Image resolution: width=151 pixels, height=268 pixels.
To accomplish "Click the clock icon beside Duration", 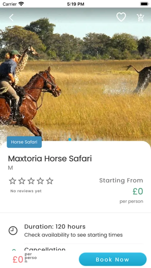I will [13, 230].
